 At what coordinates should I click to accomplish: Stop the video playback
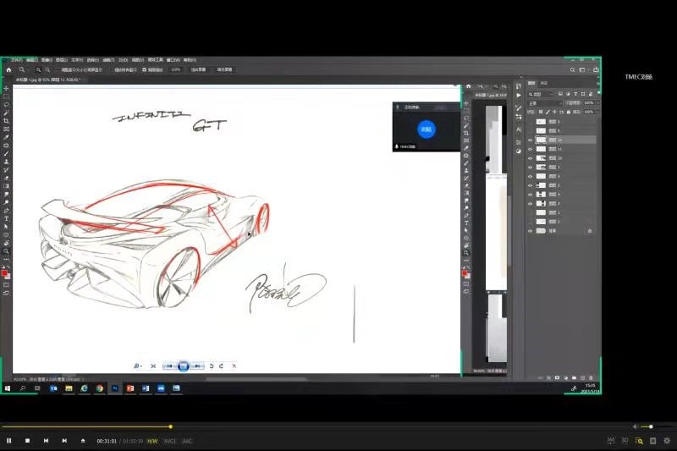pyautogui.click(x=28, y=441)
